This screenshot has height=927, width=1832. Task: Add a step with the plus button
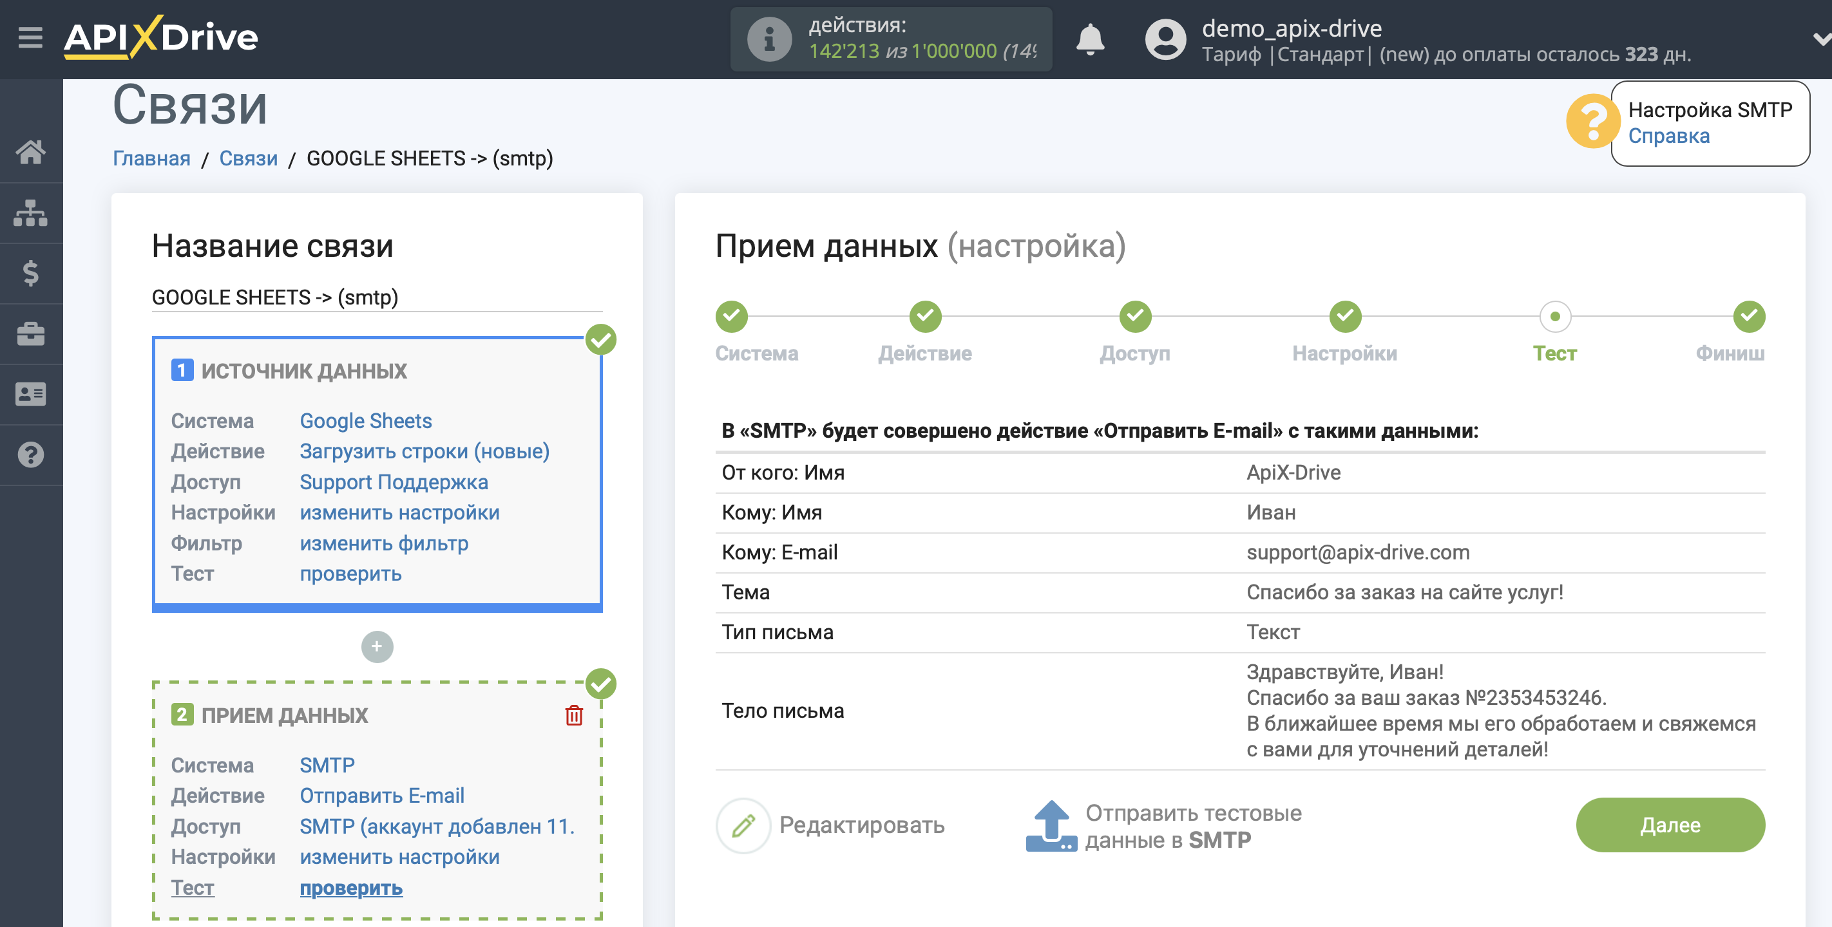point(377,647)
